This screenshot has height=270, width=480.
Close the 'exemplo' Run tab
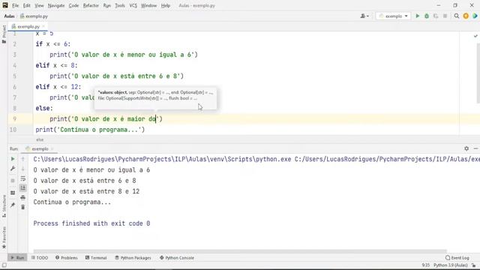point(52,148)
